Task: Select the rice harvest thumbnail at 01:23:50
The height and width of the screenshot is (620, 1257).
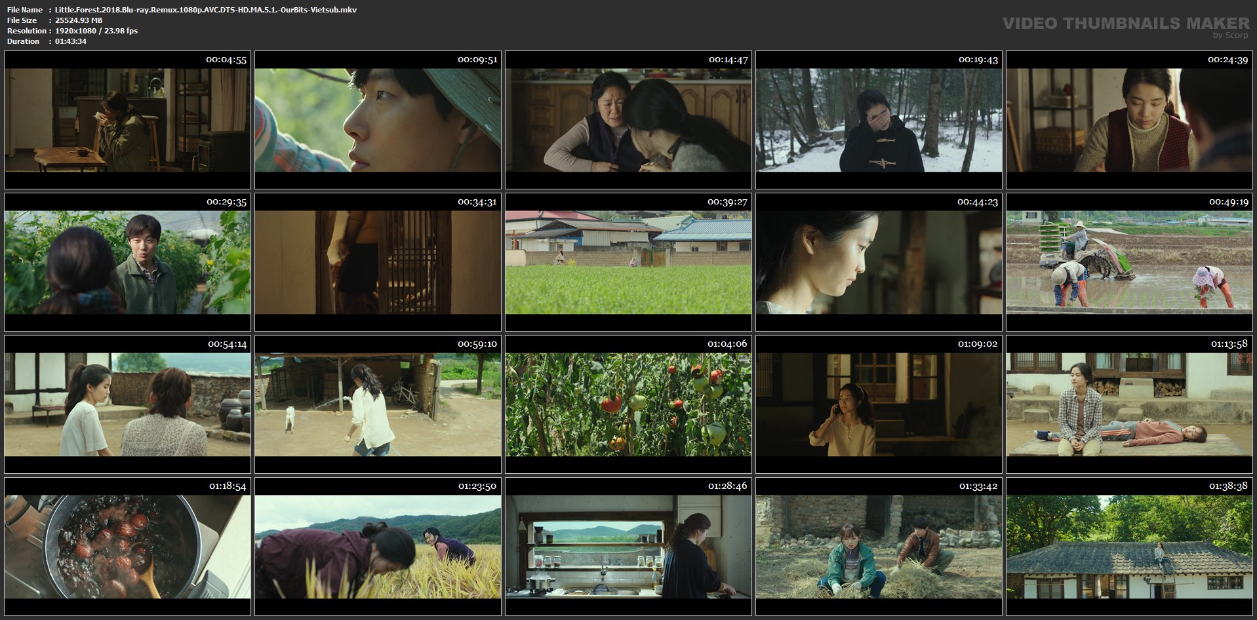Action: pos(378,547)
